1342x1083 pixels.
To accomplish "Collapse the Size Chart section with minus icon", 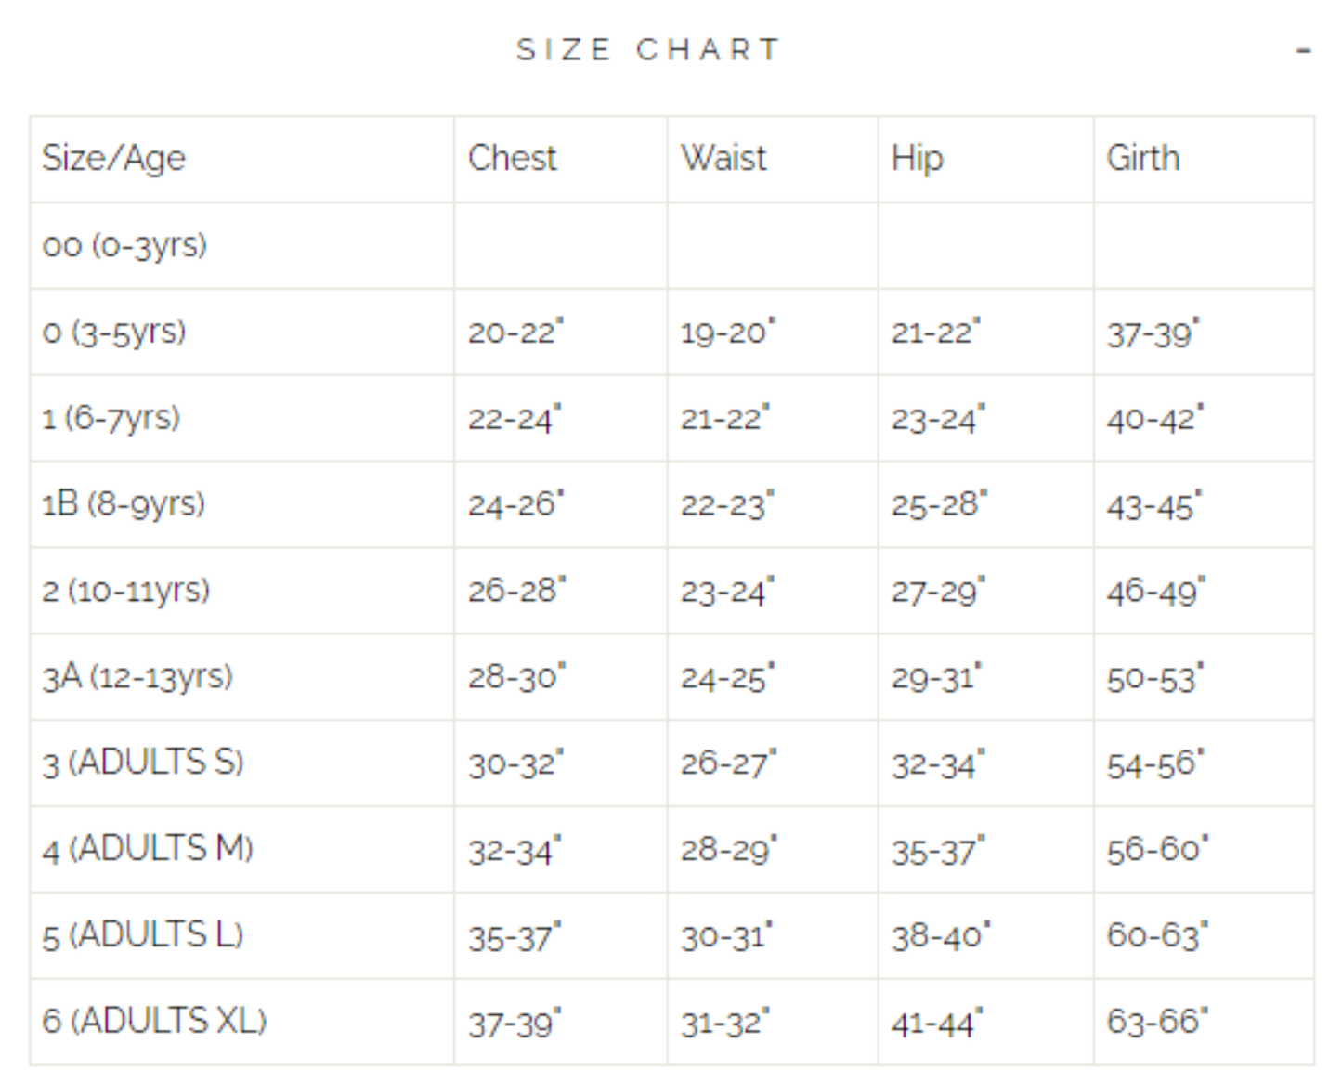I will (1304, 51).
